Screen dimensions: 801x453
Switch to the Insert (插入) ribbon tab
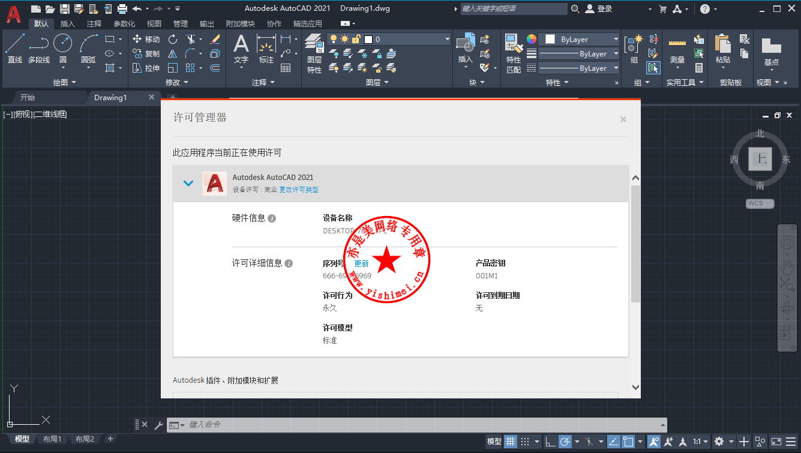pyautogui.click(x=68, y=24)
